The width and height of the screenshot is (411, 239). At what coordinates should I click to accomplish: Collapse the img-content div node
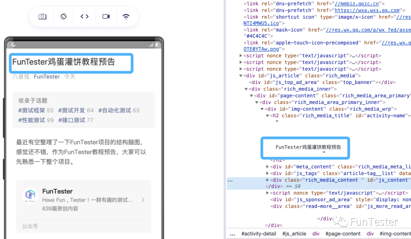(x=262, y=109)
